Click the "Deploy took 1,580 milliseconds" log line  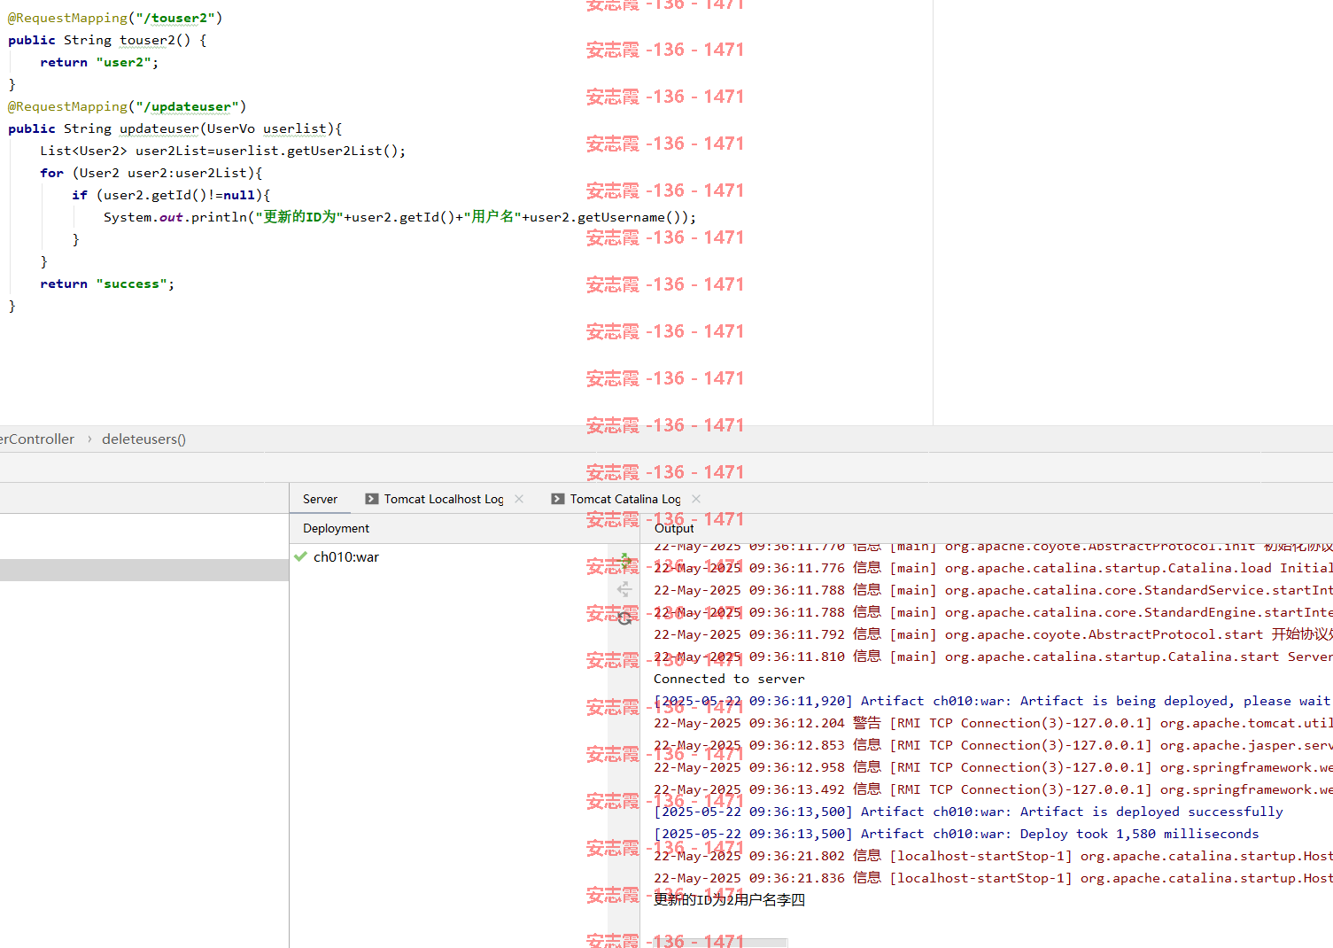pos(956,834)
